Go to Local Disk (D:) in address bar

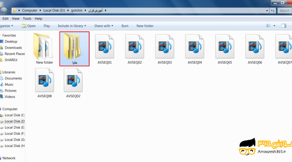[54, 11]
